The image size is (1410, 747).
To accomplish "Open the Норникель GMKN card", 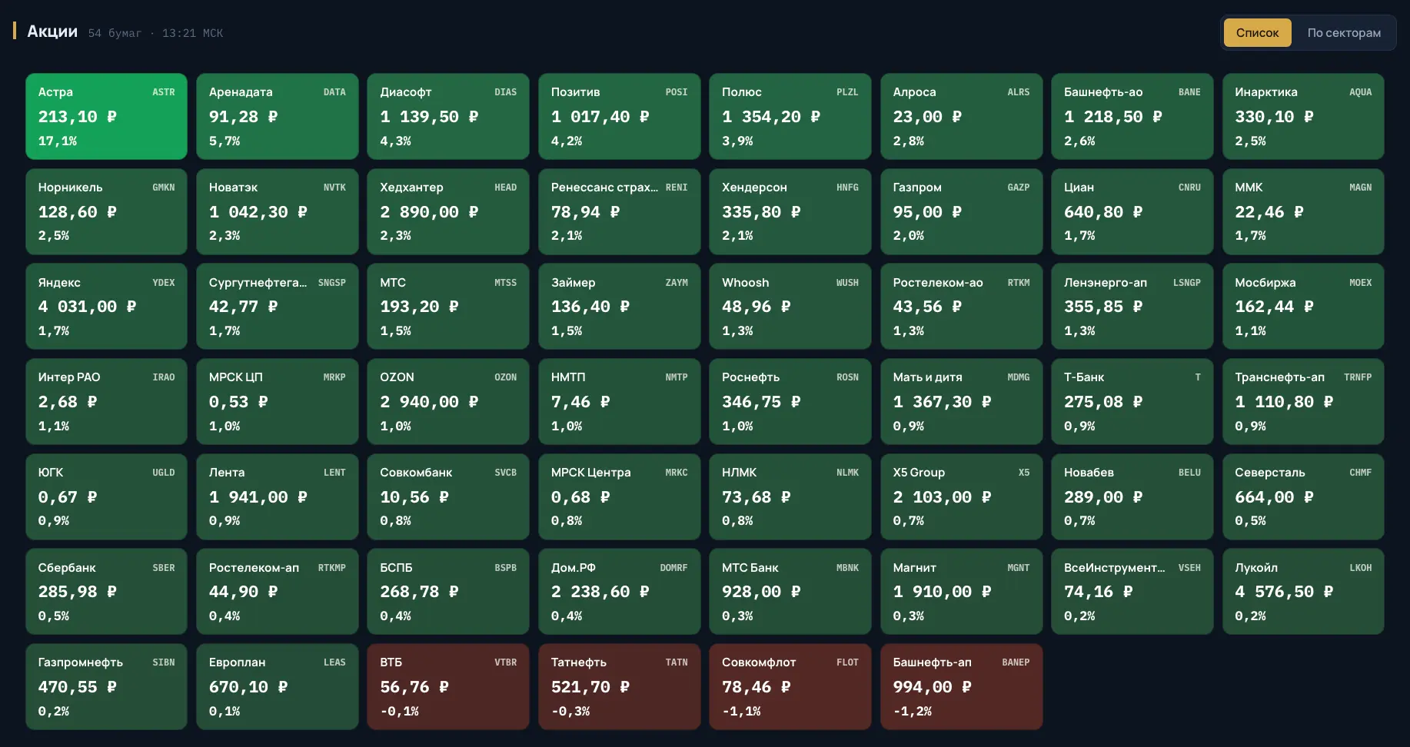I will pos(107,211).
